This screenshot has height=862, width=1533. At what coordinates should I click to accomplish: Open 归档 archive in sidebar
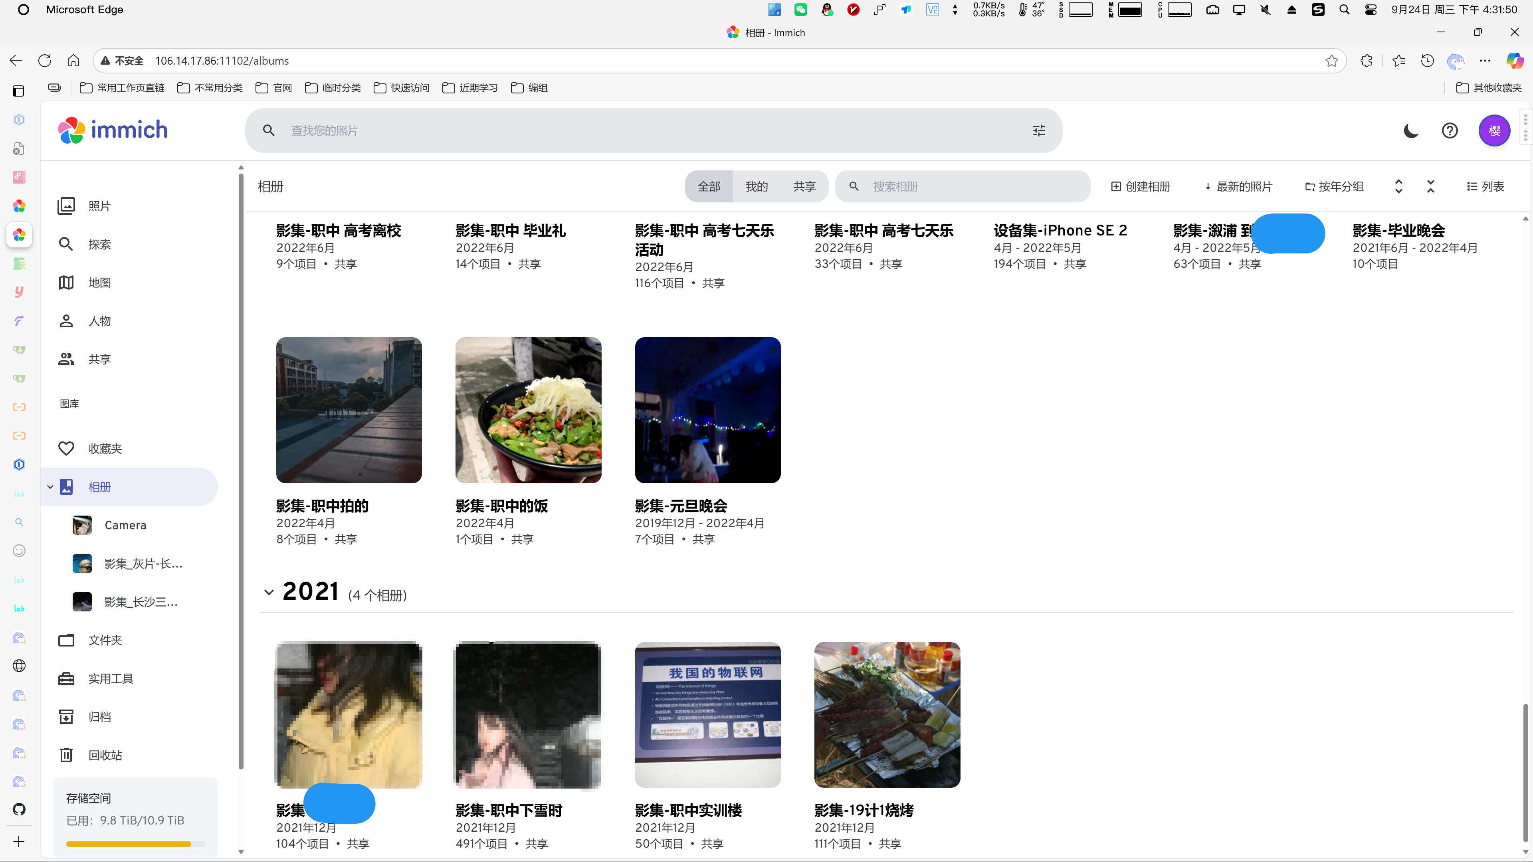(99, 717)
